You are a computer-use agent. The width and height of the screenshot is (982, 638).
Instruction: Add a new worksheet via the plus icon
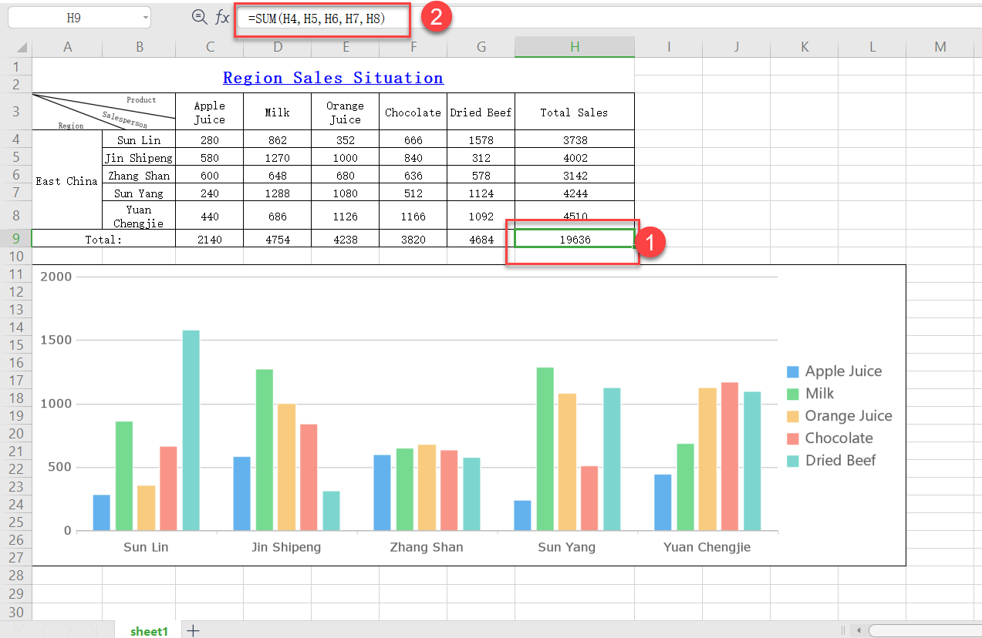pos(191,629)
